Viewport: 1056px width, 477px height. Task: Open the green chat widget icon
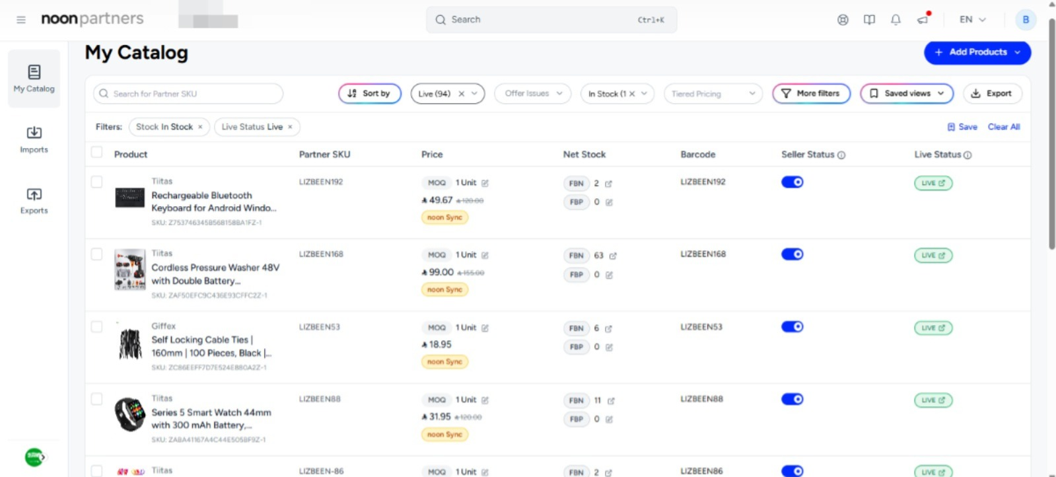(x=34, y=457)
